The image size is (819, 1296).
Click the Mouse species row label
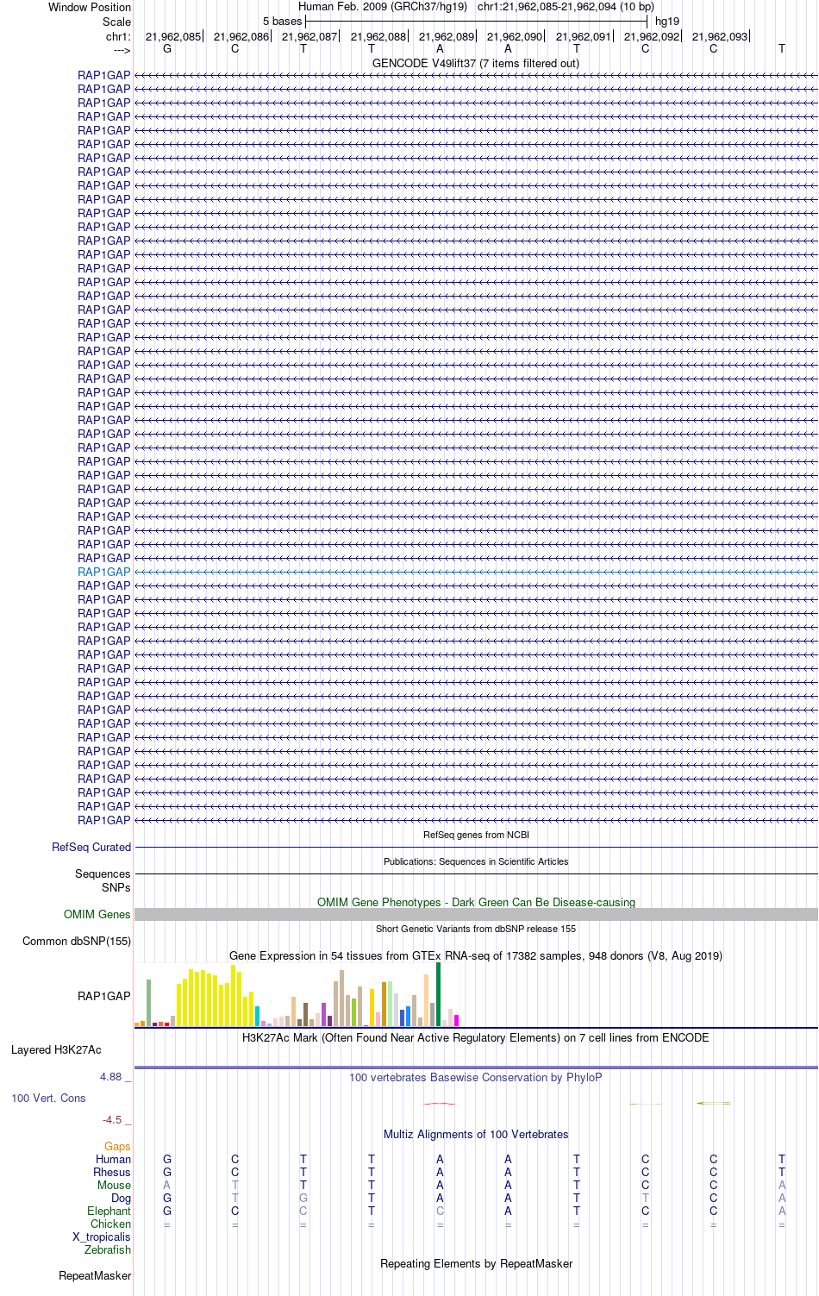pos(114,1185)
